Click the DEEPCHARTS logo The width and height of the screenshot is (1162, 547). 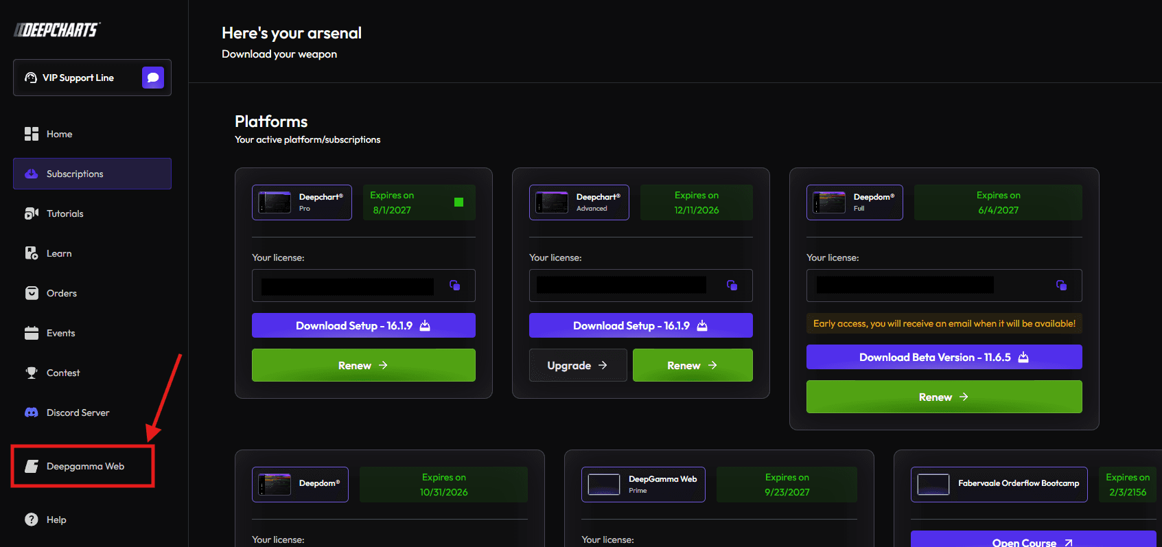(57, 30)
